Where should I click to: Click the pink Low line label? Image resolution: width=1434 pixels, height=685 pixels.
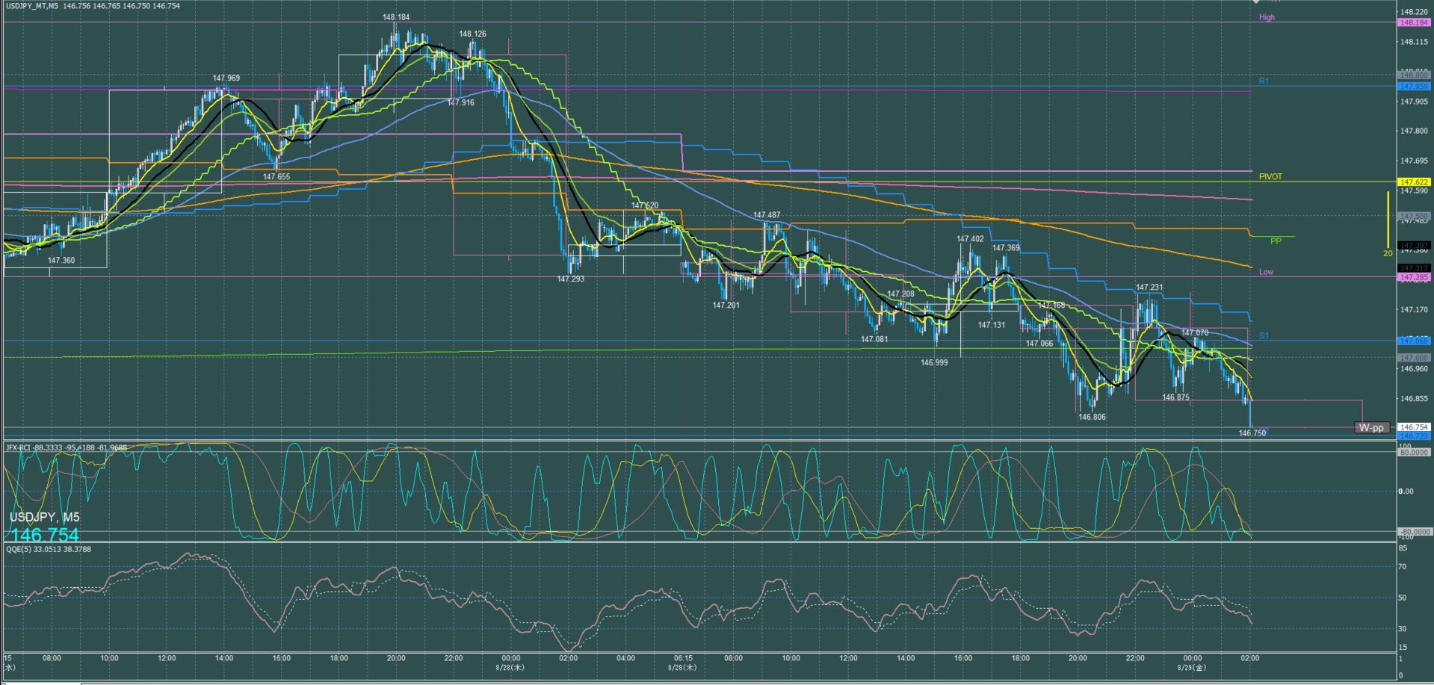click(x=1266, y=272)
